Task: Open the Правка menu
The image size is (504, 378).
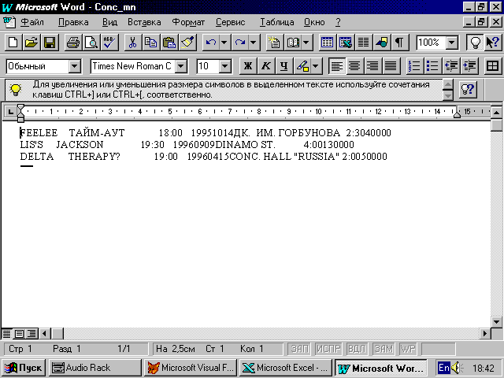Action: 73,22
